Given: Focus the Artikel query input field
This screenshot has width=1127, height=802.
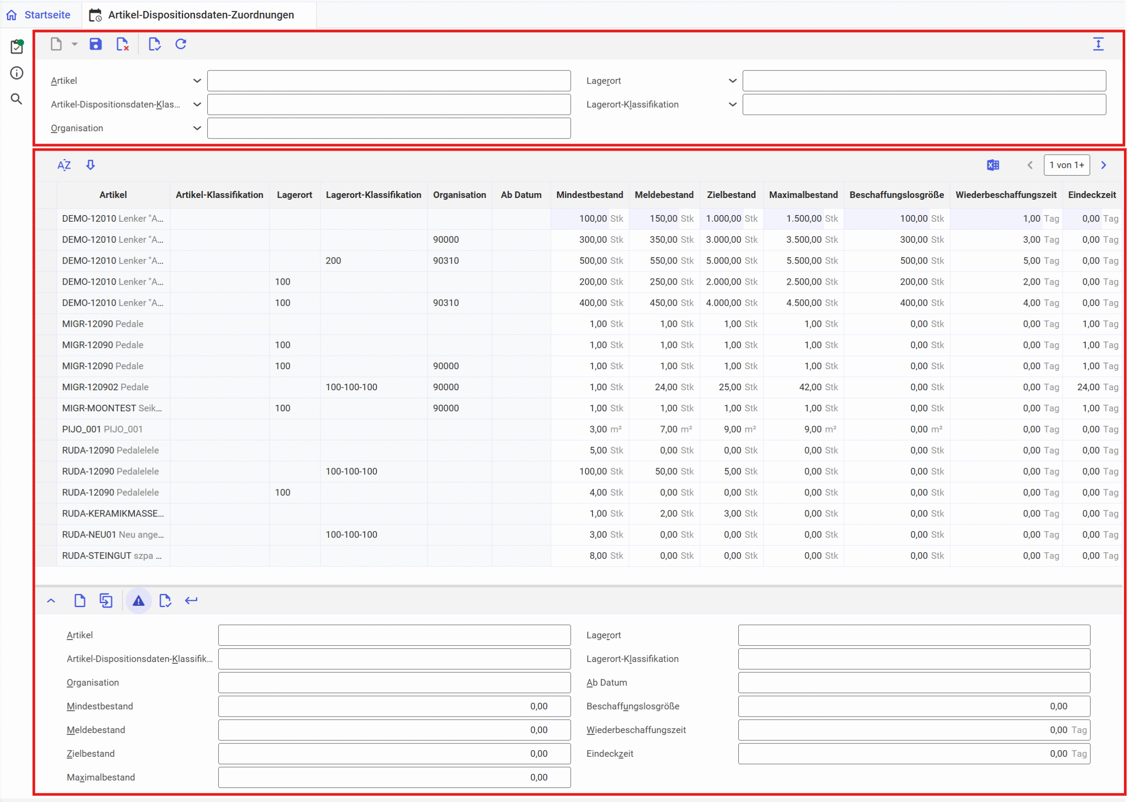Looking at the screenshot, I should (x=389, y=81).
